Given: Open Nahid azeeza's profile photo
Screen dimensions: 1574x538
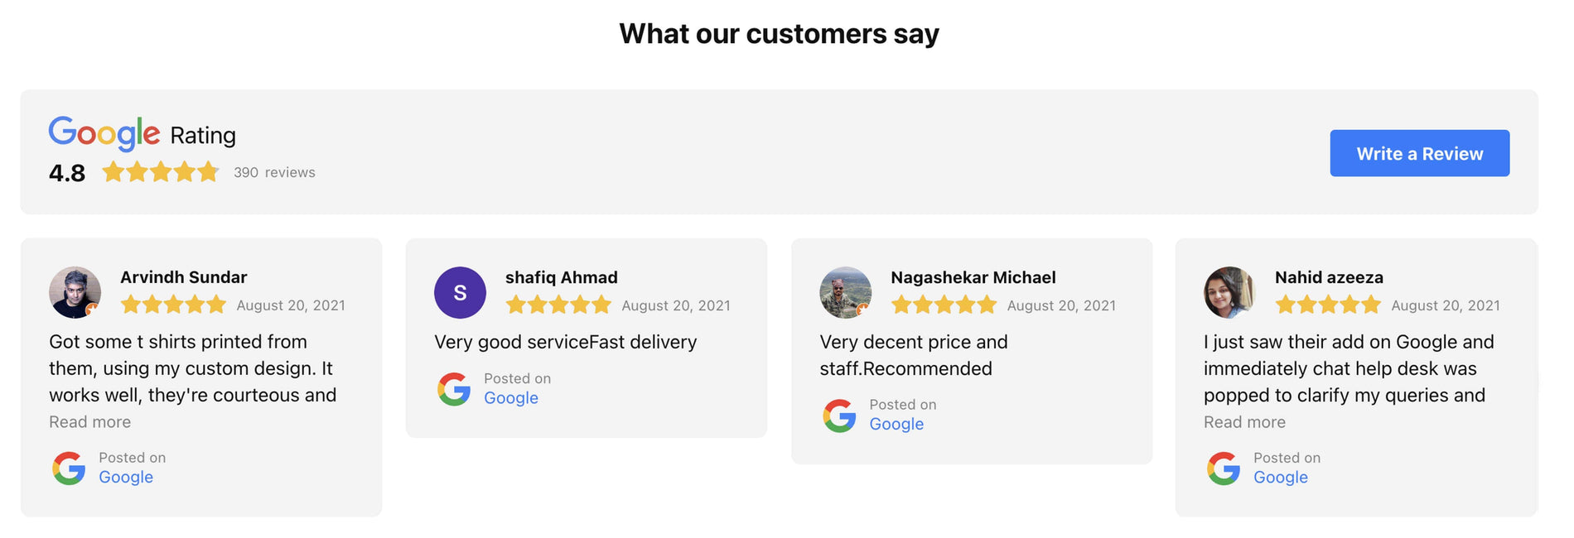Looking at the screenshot, I should pos(1229,292).
